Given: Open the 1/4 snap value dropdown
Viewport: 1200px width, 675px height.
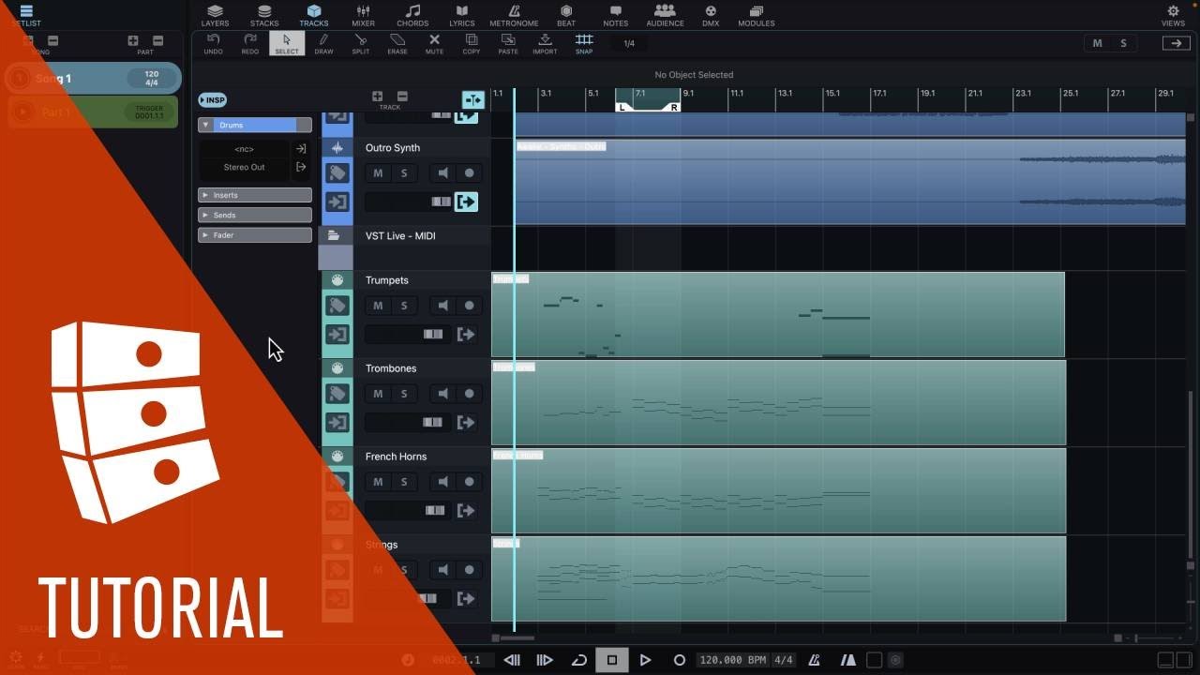Looking at the screenshot, I should 629,43.
